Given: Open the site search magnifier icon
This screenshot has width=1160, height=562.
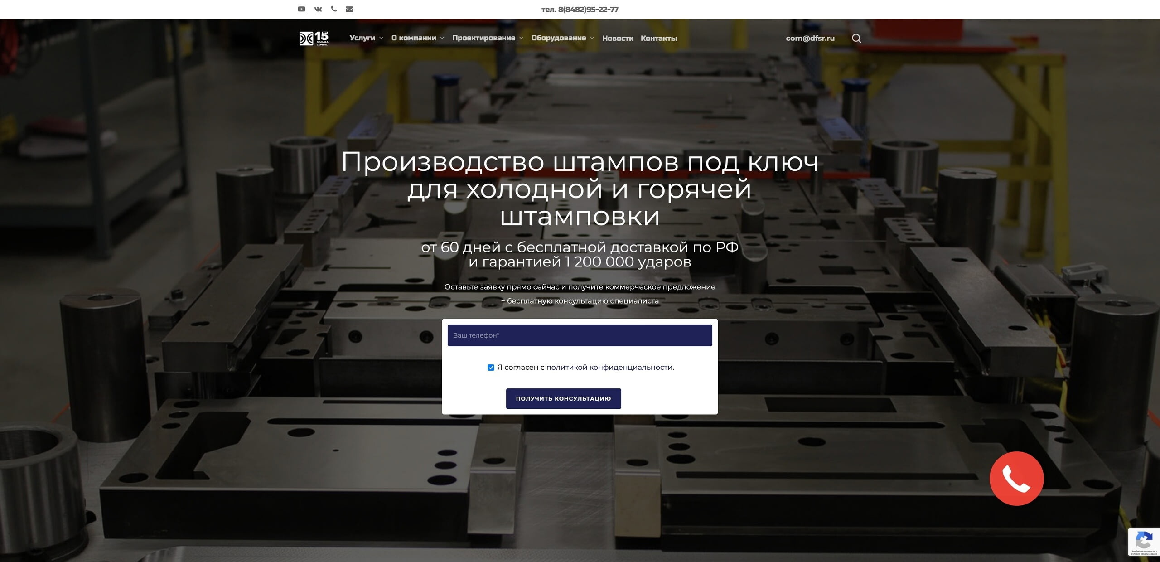Looking at the screenshot, I should pos(856,38).
